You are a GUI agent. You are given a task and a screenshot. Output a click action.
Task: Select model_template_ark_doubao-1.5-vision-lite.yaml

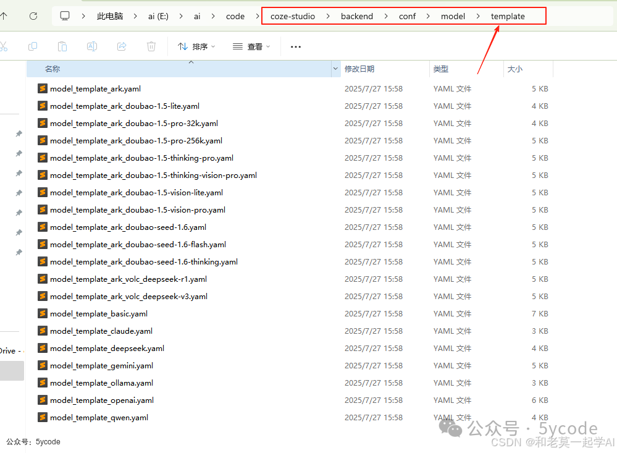tap(136, 193)
